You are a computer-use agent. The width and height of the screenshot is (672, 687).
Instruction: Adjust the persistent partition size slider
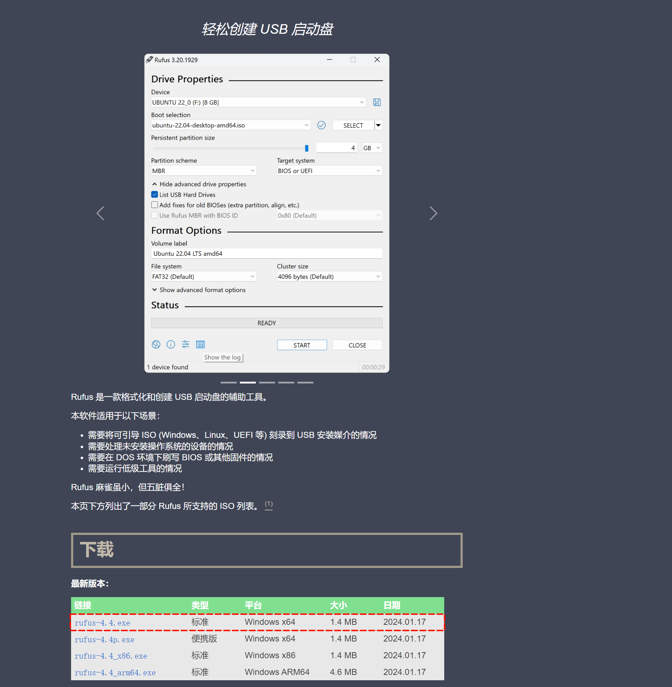pyautogui.click(x=307, y=148)
